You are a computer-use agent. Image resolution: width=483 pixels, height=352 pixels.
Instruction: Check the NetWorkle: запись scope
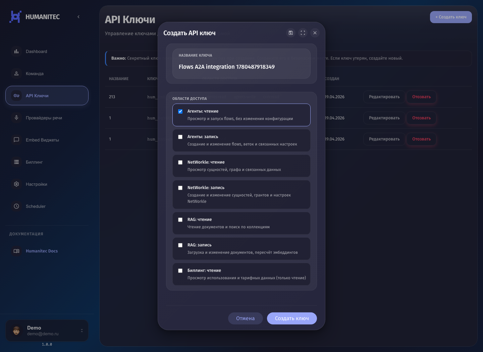coord(180,188)
